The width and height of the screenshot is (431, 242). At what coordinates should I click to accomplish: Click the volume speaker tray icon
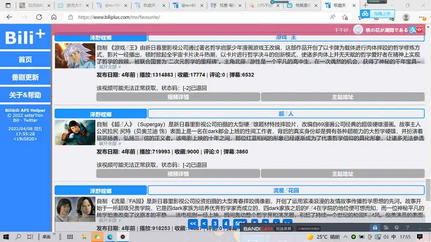[386, 237]
